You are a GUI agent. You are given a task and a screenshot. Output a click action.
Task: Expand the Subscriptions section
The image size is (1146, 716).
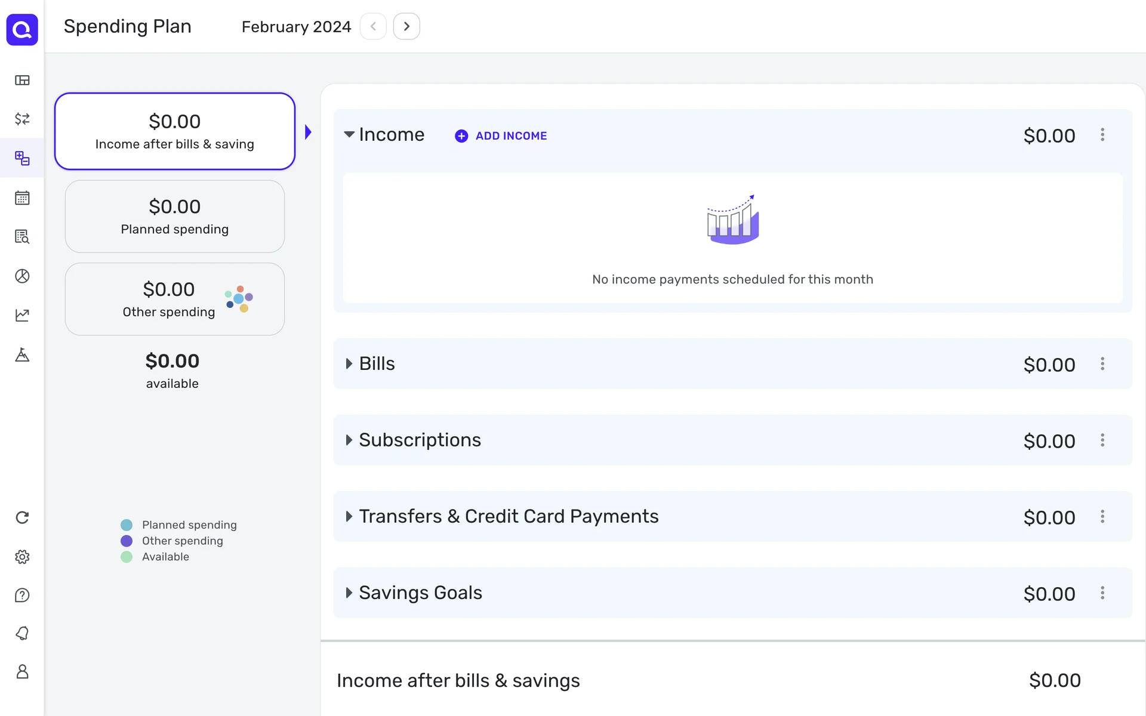point(349,440)
